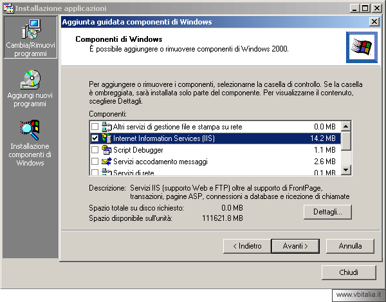The height and width of the screenshot is (302, 386).
Task: Continue with the Avanti button
Action: click(295, 246)
